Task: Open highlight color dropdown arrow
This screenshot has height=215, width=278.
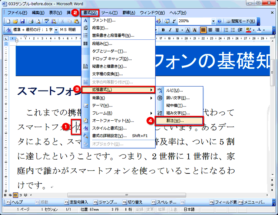Action: pyautogui.click(x=254, y=30)
